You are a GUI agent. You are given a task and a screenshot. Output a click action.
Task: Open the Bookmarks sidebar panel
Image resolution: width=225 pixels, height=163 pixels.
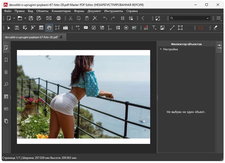(x=6, y=60)
